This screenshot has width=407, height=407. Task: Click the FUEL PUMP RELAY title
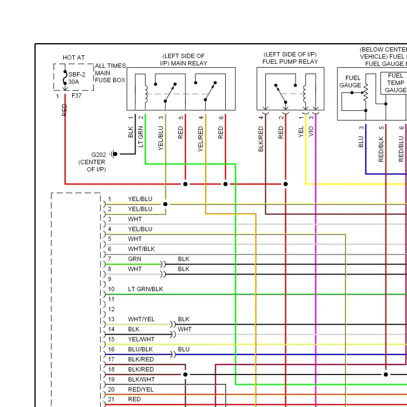[x=290, y=62]
